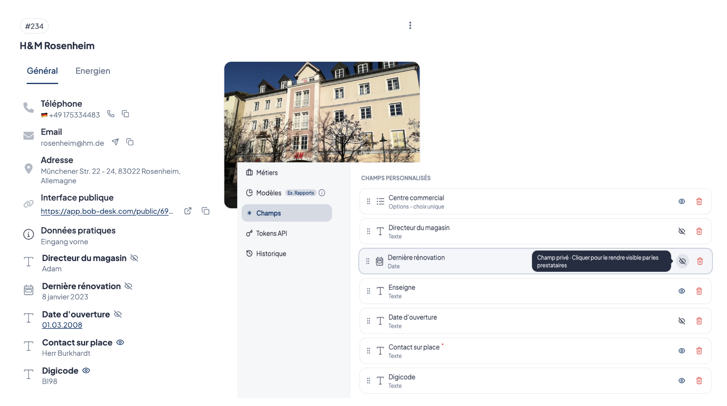Click eye icon beside Digicode heading
This screenshot has height=406, width=727.
pos(86,371)
